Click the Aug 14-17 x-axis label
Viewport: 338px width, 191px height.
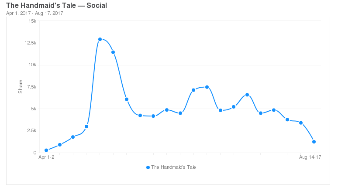click(310, 157)
